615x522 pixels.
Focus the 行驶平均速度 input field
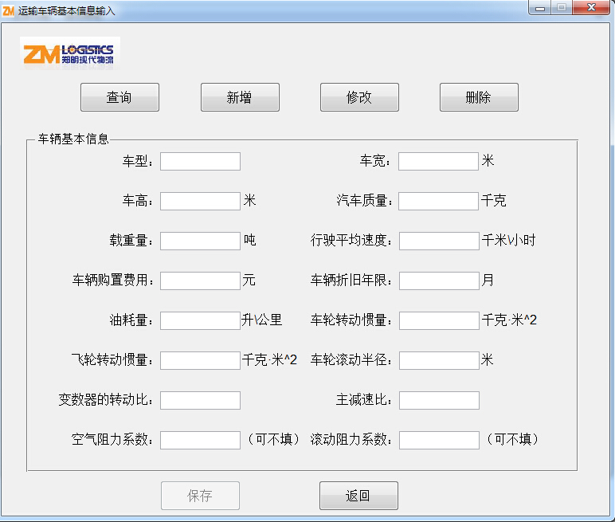[x=439, y=241]
